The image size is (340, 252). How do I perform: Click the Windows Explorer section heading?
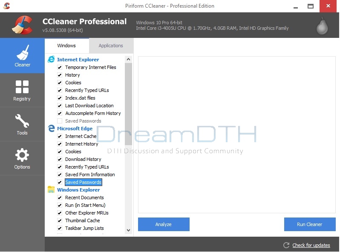tap(78, 190)
